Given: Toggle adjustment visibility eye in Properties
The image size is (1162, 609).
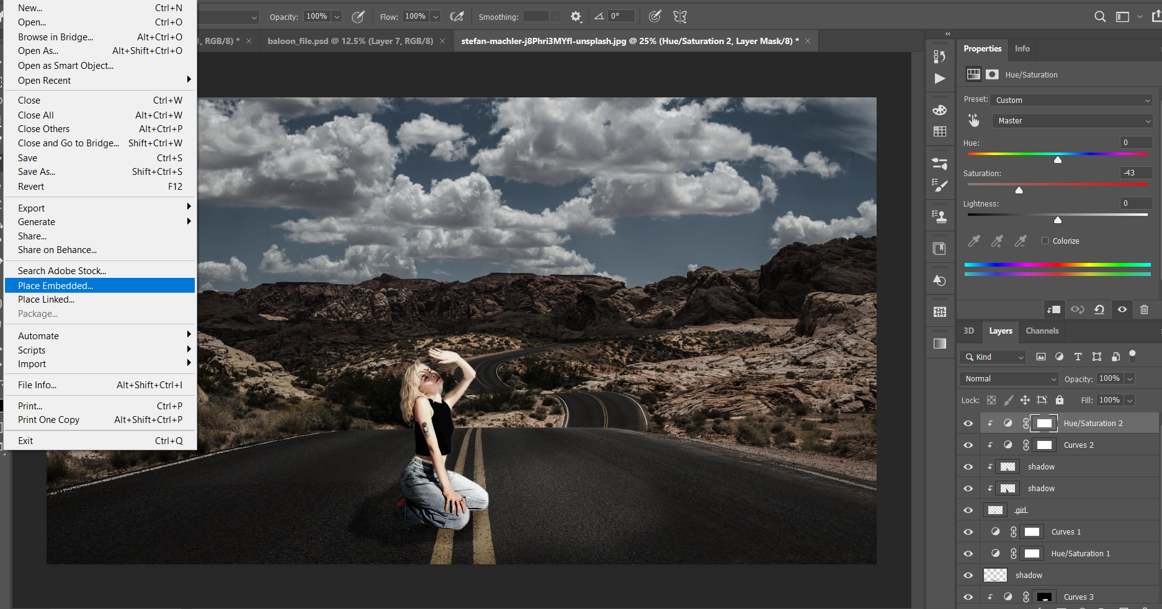Looking at the screenshot, I should [x=1122, y=309].
